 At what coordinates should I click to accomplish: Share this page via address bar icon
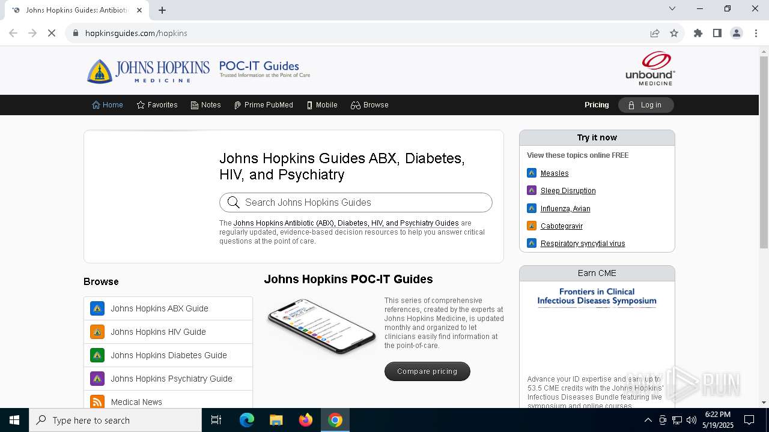(x=655, y=33)
